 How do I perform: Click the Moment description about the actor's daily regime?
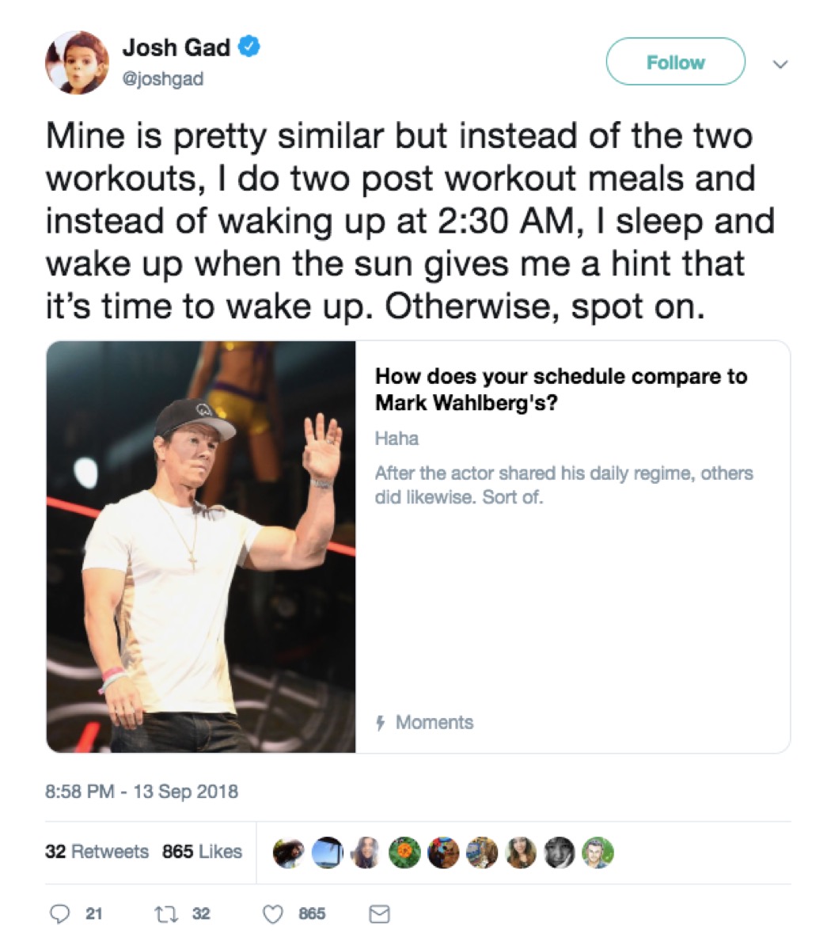[563, 485]
